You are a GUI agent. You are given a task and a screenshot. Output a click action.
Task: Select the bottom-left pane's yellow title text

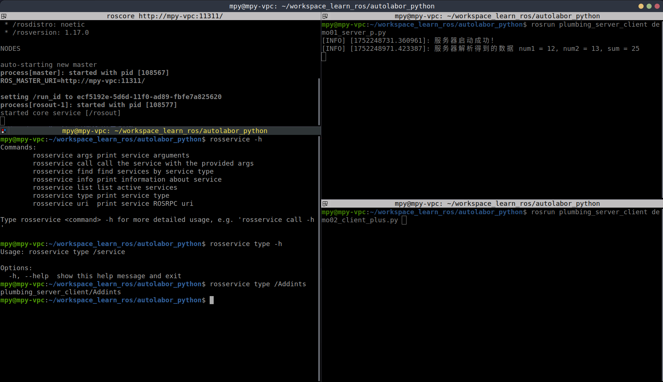pos(165,131)
